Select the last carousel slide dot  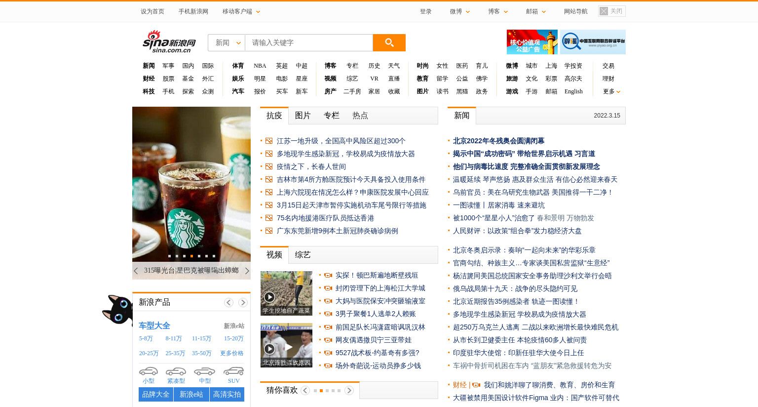[x=214, y=256]
